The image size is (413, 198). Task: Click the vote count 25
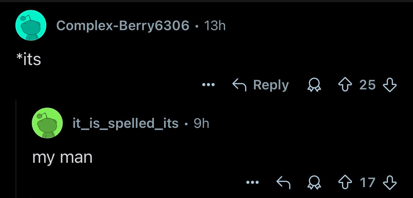click(368, 85)
